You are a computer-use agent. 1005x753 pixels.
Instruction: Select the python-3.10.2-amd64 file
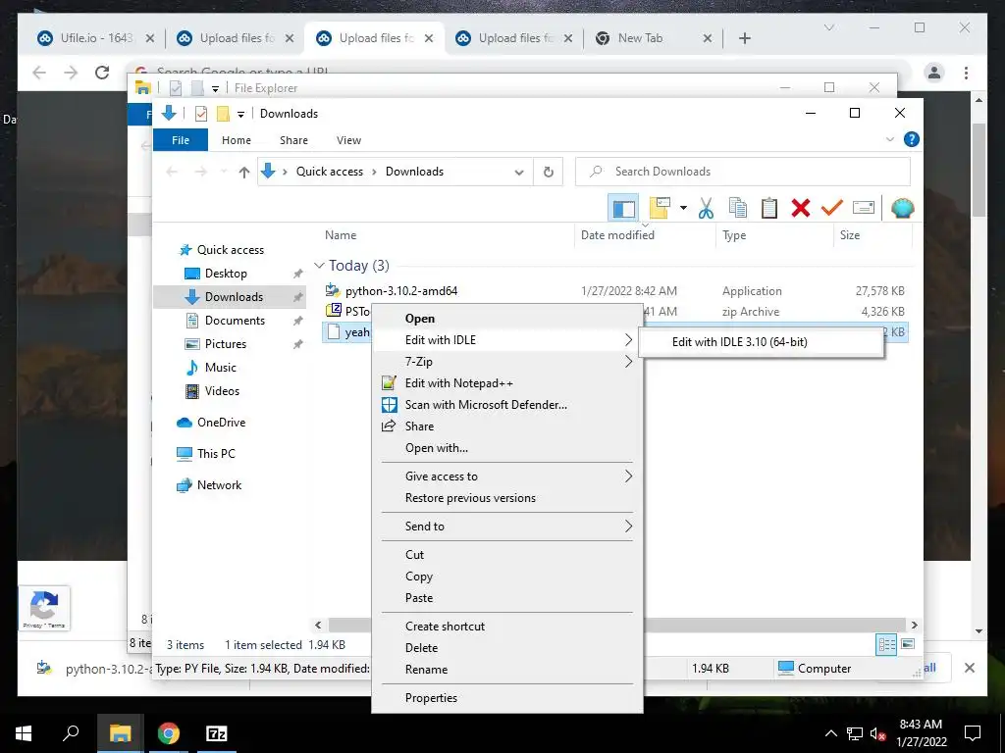(x=401, y=291)
